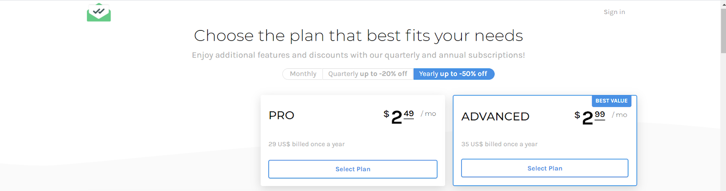Screen dimensions: 726x191
Task: Click '/ mo' label on the PRO card
Action: 428,114
